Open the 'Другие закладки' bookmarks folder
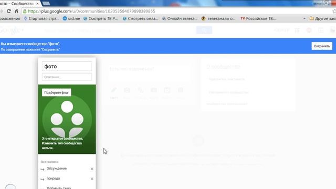Screen dimensions: 336x189 323,19
